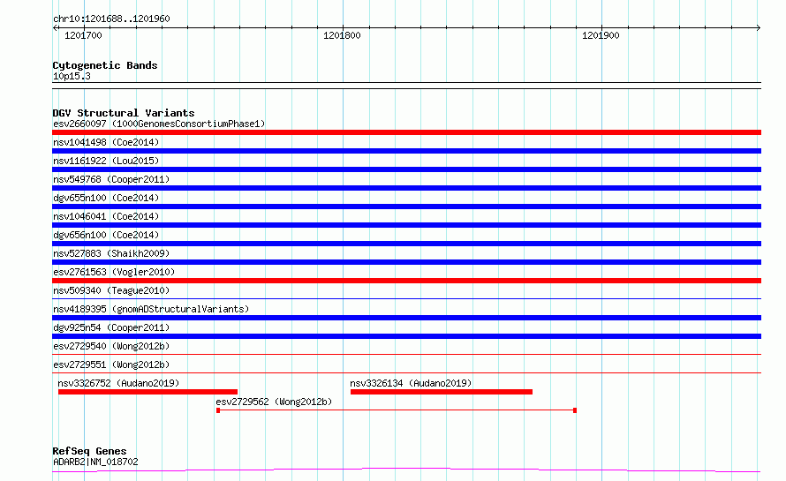Open the RefSeq Genes track title

[89, 451]
